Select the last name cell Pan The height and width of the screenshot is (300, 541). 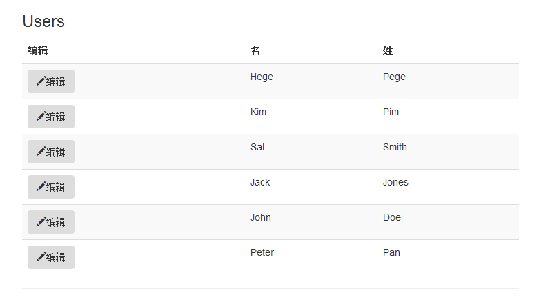[391, 252]
